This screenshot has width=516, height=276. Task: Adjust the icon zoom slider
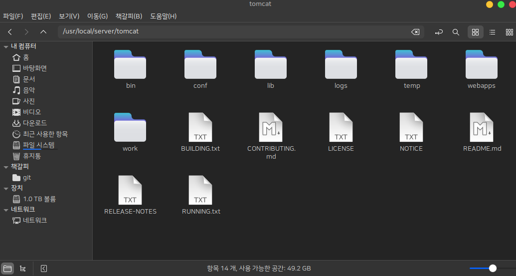(492, 269)
